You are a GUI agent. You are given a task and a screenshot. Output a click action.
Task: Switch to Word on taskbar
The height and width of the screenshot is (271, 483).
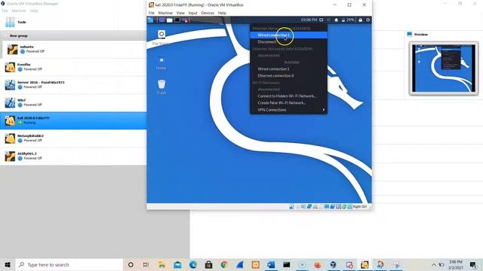[x=271, y=264]
